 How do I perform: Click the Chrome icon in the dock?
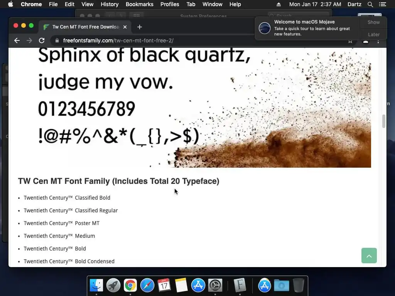(130, 286)
